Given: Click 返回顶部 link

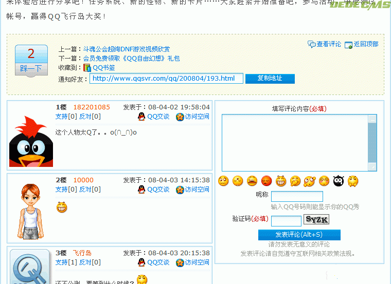Looking at the screenshot, I should click(366, 44).
